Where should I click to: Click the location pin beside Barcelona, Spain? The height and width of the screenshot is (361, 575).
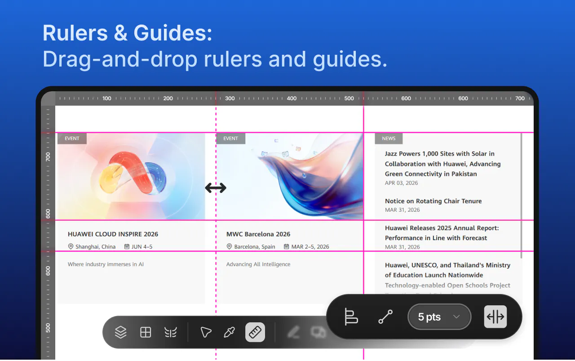(x=229, y=246)
